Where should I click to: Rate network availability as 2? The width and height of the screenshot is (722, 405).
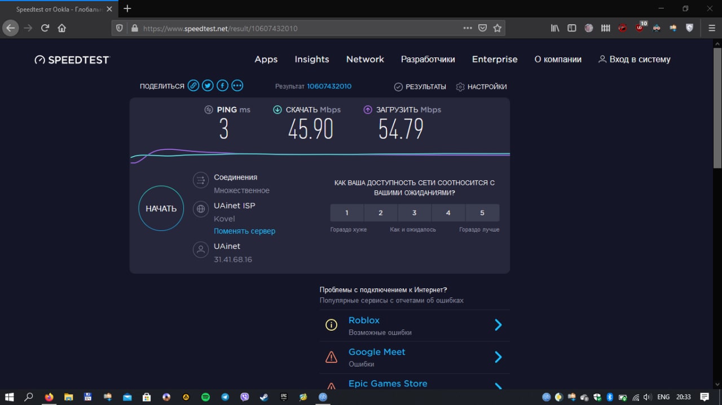point(381,213)
